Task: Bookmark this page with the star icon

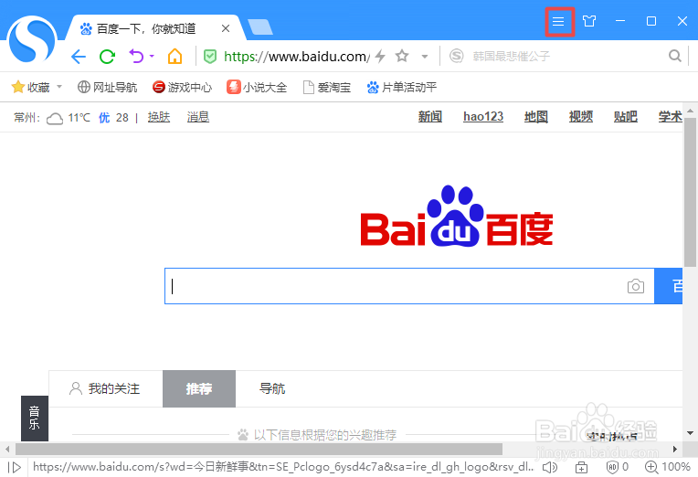Action: click(x=402, y=56)
